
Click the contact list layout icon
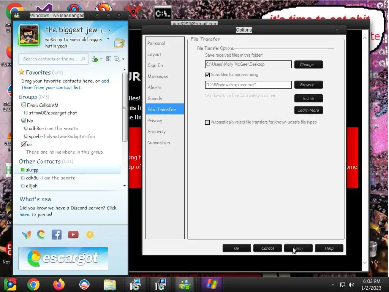pos(108,59)
